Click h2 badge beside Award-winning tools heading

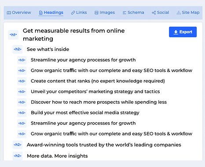point(18,145)
